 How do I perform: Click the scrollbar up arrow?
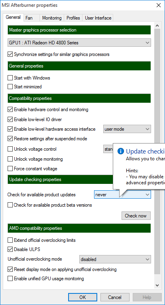(157, 26)
